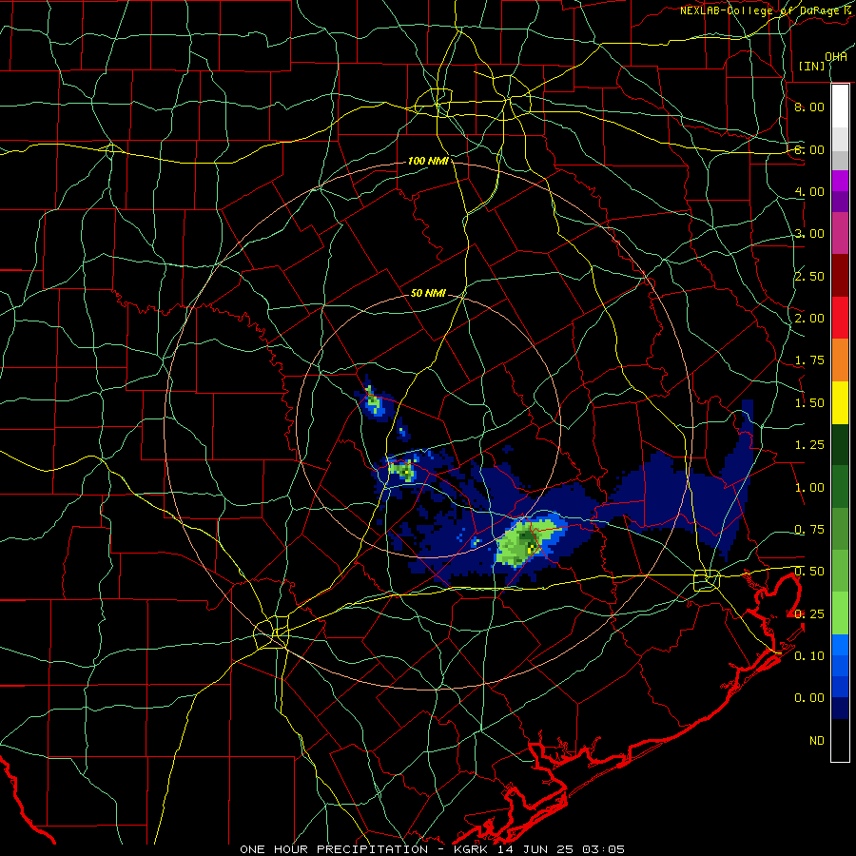Click the '0.00' legend label
The image size is (856, 856).
(809, 698)
